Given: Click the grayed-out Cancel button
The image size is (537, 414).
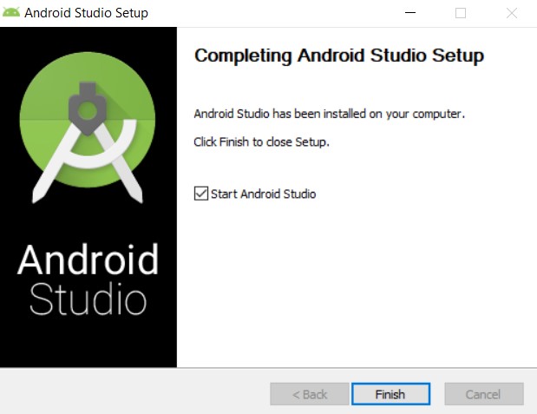Looking at the screenshot, I should click(x=483, y=394).
